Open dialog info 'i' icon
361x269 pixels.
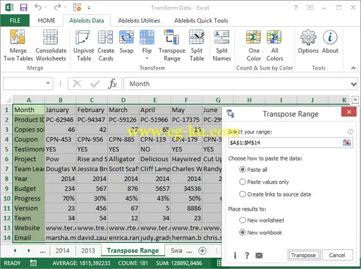pyautogui.click(x=235, y=256)
